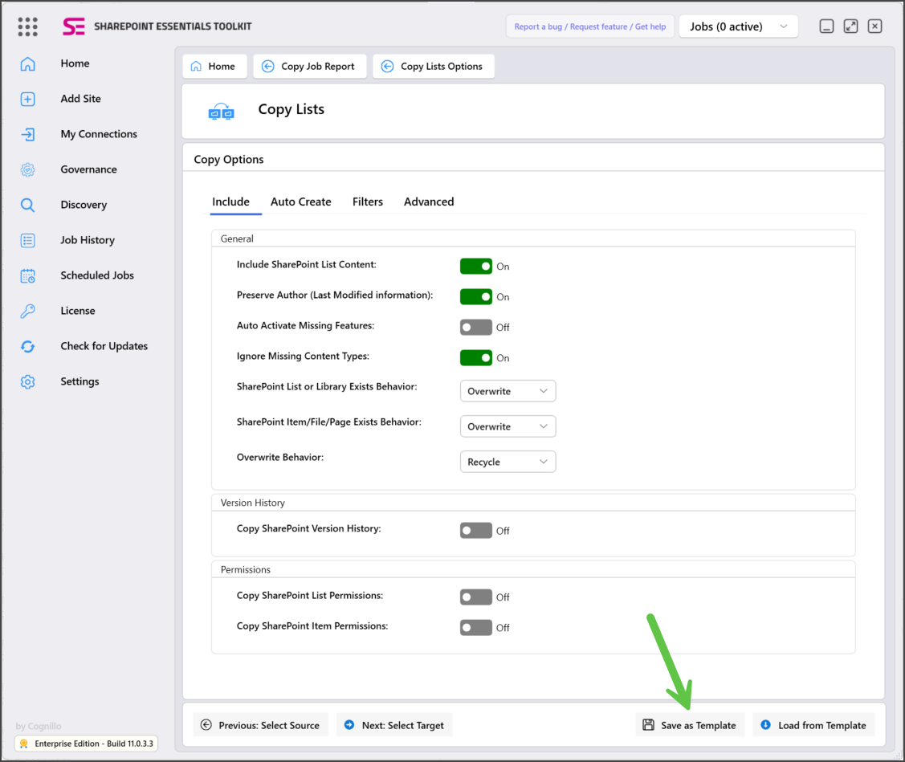Open My Connections from sidebar text
Viewport: 905px width, 762px height.
click(x=99, y=134)
